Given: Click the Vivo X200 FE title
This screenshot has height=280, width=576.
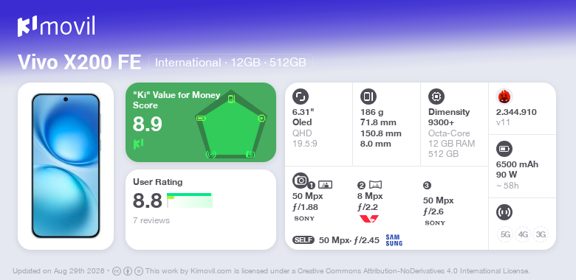Looking at the screenshot, I should click(79, 63).
